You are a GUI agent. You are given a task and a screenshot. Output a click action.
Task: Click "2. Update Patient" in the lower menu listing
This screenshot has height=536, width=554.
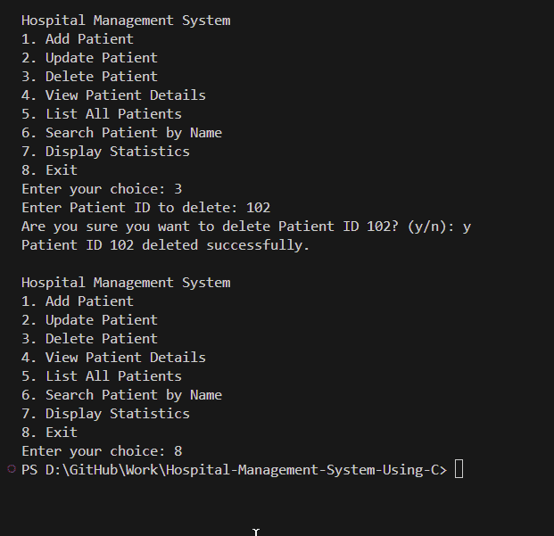point(89,320)
